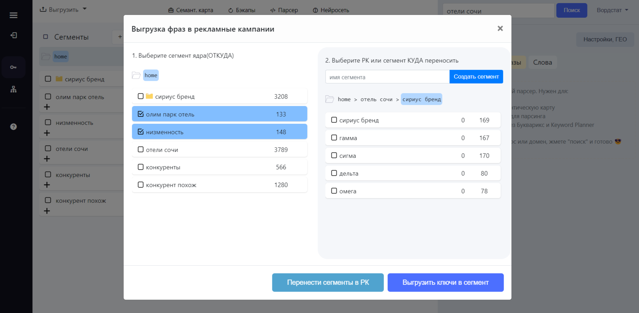Click value 78 in омега row
The width and height of the screenshot is (639, 313).
point(484,191)
